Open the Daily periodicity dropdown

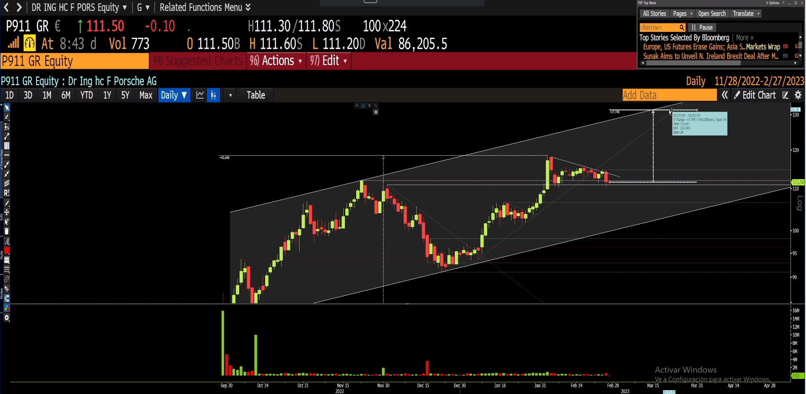(x=174, y=95)
